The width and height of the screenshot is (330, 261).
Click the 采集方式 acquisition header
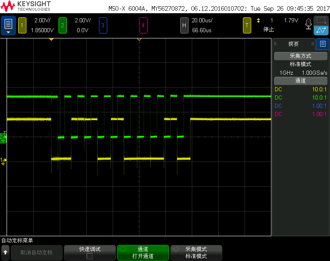301,56
